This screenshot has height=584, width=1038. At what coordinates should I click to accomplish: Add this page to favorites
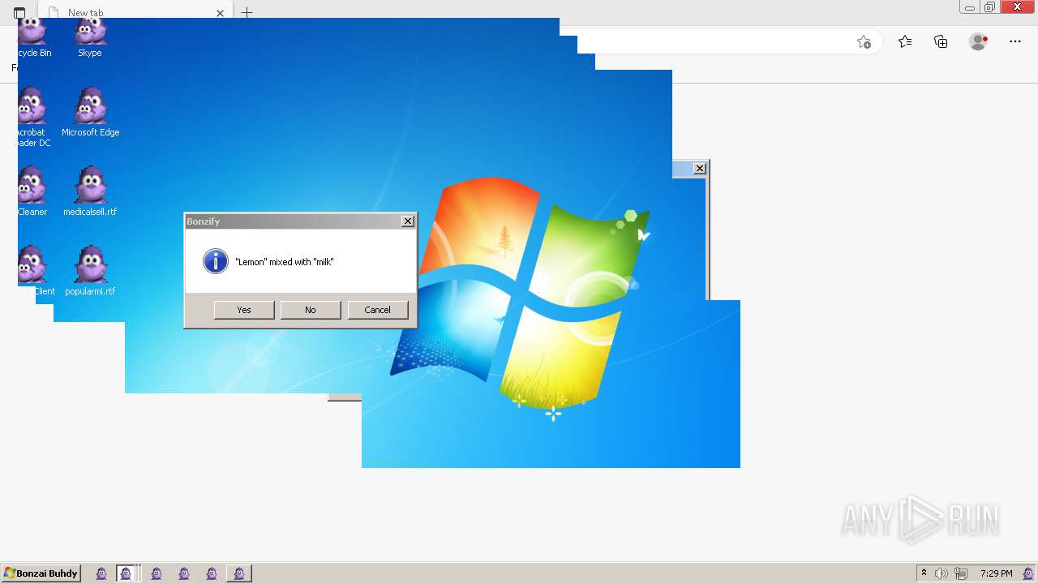864,42
